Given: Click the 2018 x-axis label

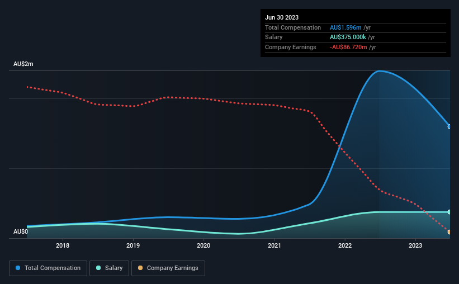Looking at the screenshot, I should [x=63, y=245].
